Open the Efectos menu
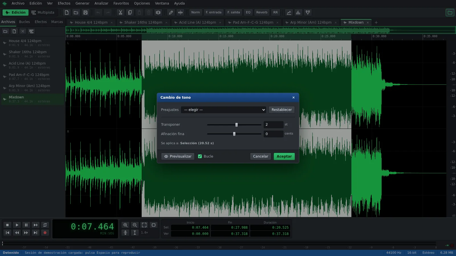This screenshot has width=456, height=256. coord(64,3)
